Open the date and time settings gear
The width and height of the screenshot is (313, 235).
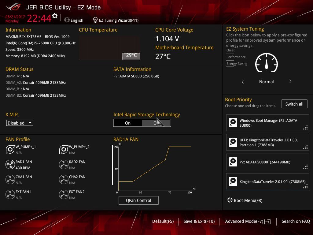(x=55, y=16)
